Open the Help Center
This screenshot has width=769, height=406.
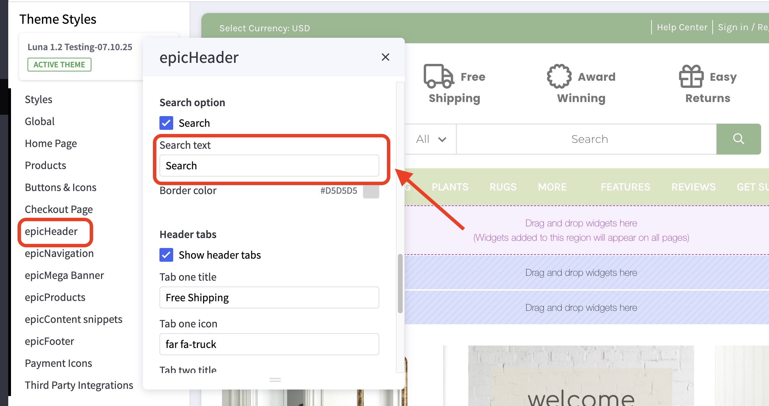tap(682, 27)
